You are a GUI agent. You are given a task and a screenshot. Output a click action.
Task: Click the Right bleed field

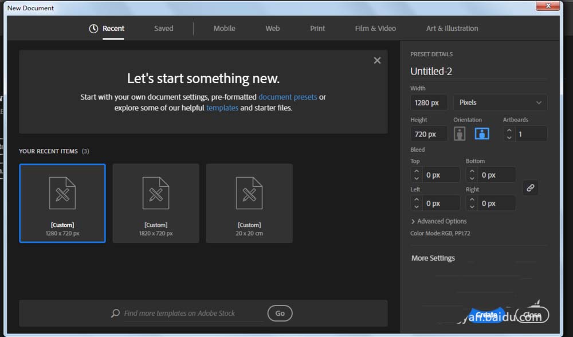(496, 203)
